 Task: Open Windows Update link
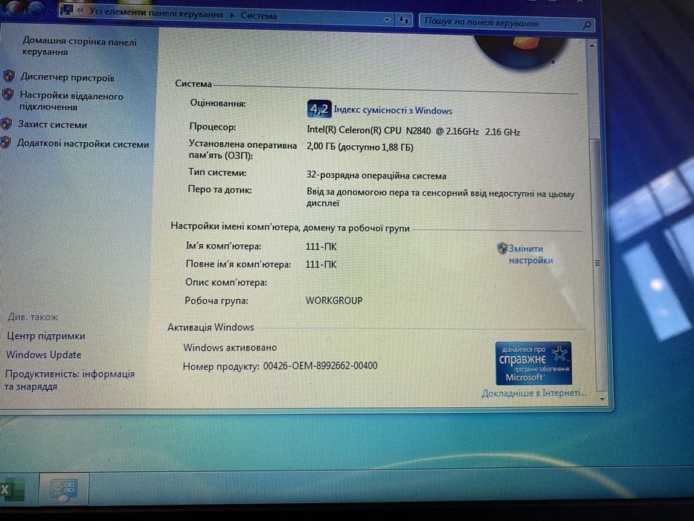pyautogui.click(x=43, y=354)
